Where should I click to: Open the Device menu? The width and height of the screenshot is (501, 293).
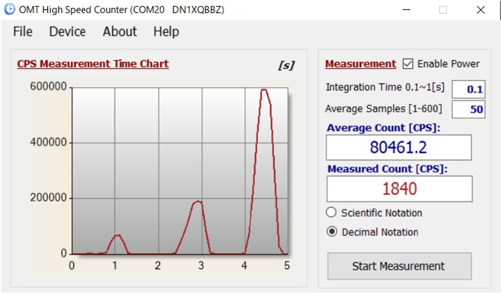(x=67, y=32)
